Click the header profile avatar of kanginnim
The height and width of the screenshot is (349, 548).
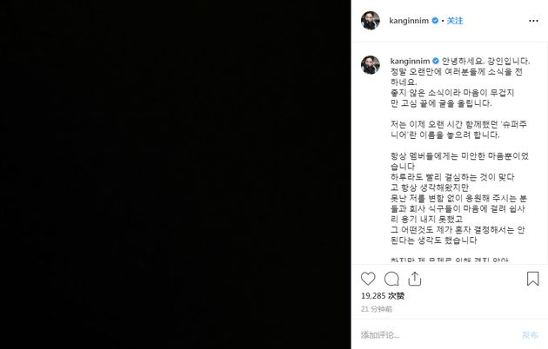coord(371,21)
